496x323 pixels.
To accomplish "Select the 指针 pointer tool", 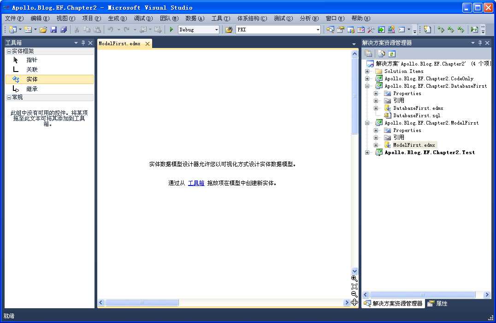I will [49, 60].
